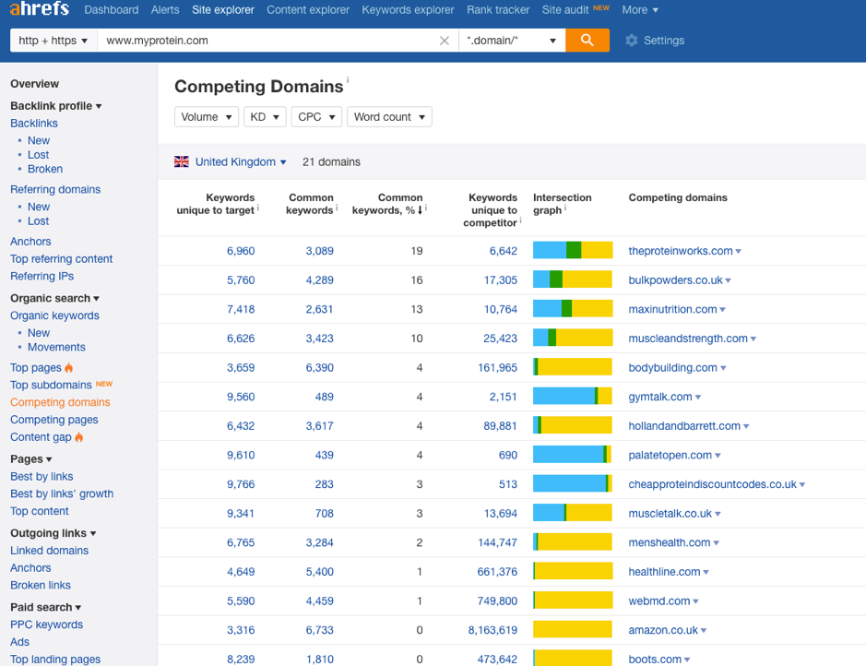This screenshot has width=866, height=666.
Task: Collapse the Outgoing links section
Action: 53,533
